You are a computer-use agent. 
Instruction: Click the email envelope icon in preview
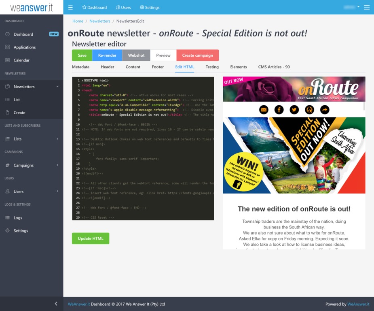pyautogui.click(x=264, y=110)
